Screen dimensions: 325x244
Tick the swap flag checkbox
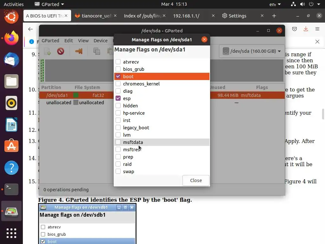[x=118, y=171]
